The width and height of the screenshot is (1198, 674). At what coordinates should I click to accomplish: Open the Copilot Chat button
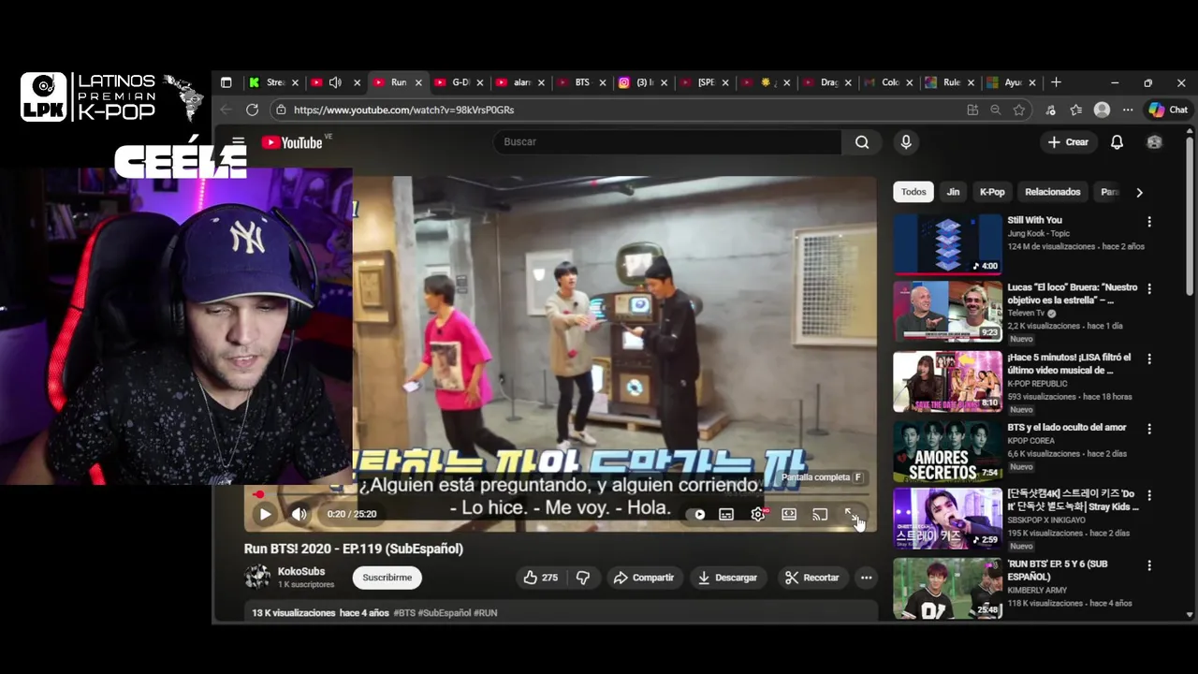click(1168, 110)
